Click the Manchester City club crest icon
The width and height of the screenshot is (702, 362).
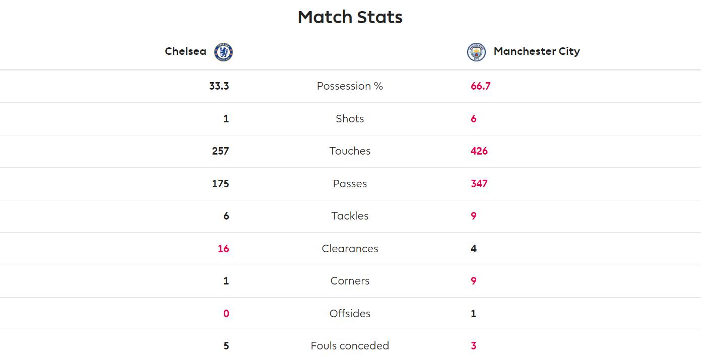(476, 52)
